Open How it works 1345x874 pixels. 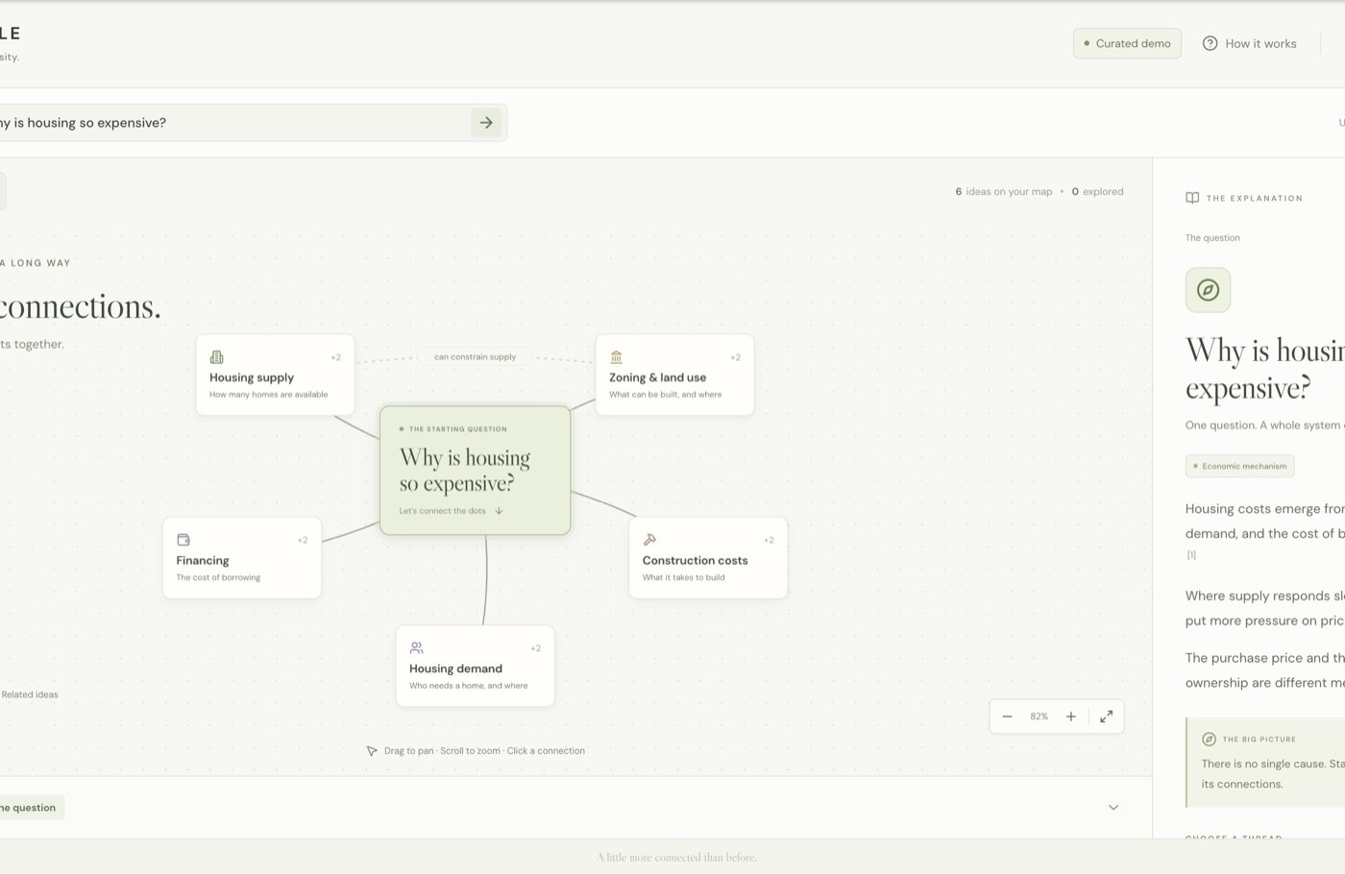pyautogui.click(x=1249, y=43)
